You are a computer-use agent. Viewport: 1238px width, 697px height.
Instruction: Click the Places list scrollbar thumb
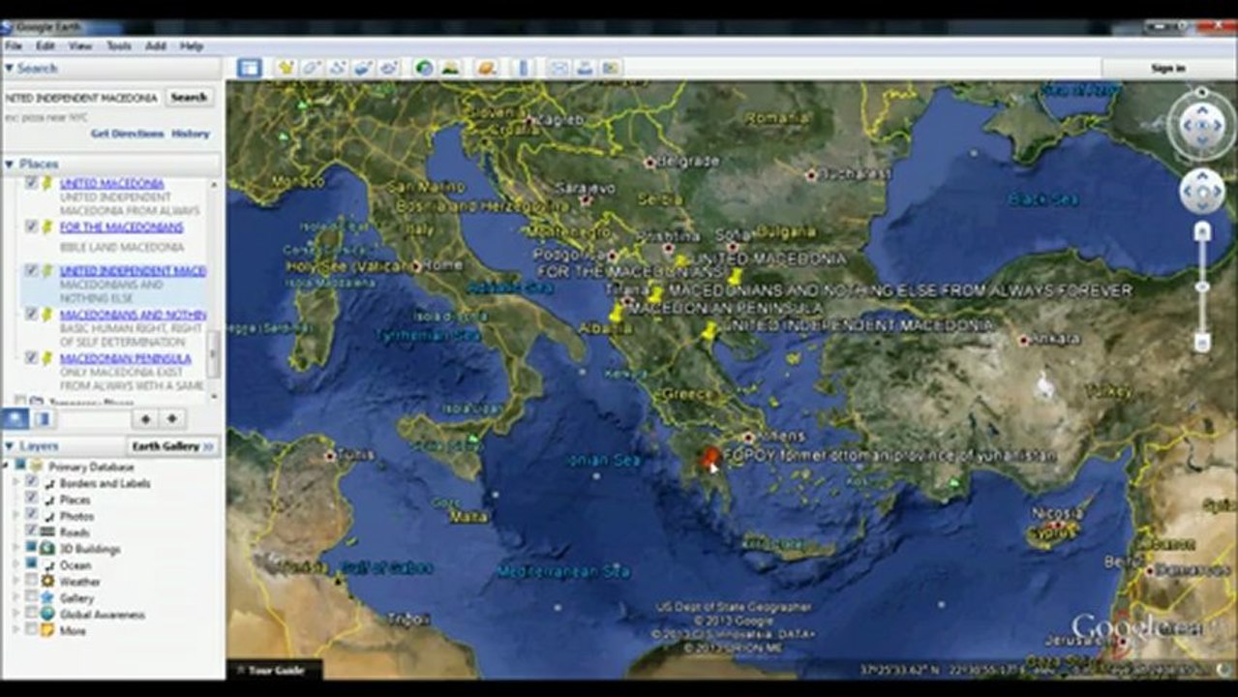[214, 354]
